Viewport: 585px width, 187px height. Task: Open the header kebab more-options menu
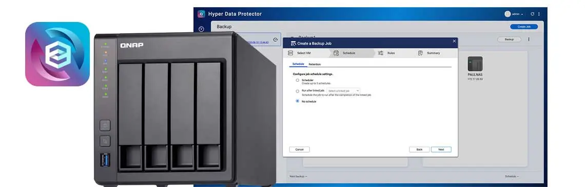pos(539,14)
